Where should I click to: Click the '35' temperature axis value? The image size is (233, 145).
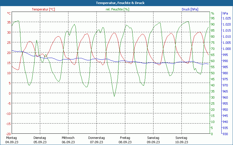(9, 22)
